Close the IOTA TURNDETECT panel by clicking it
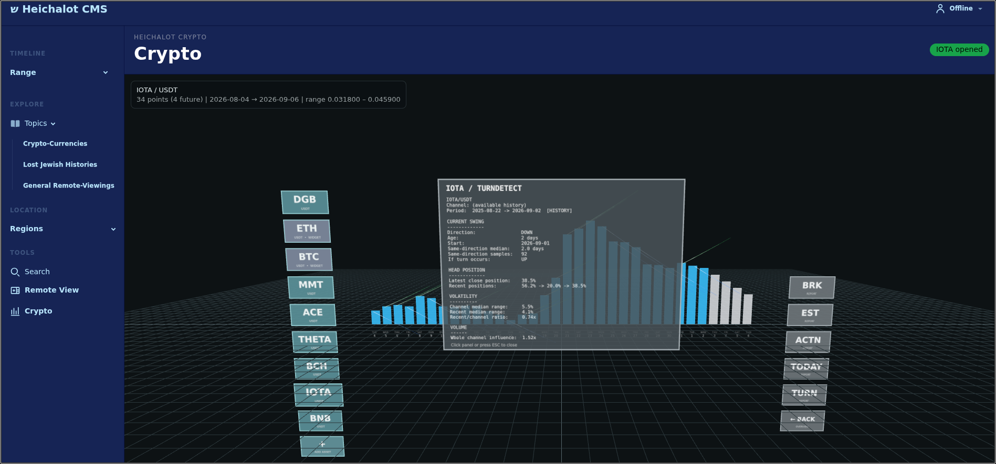 pos(562,265)
